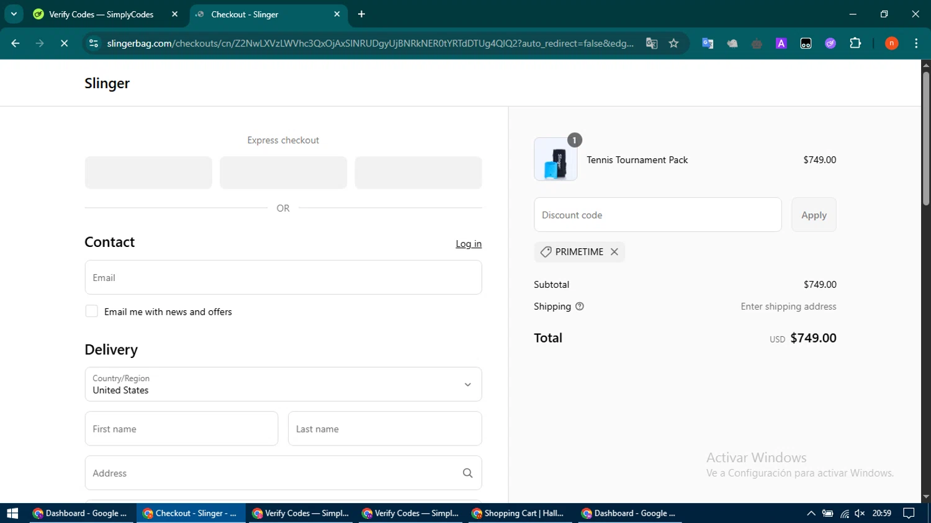Click the Shipping info question icon
Viewport: 931px width, 523px height.
pos(580,306)
